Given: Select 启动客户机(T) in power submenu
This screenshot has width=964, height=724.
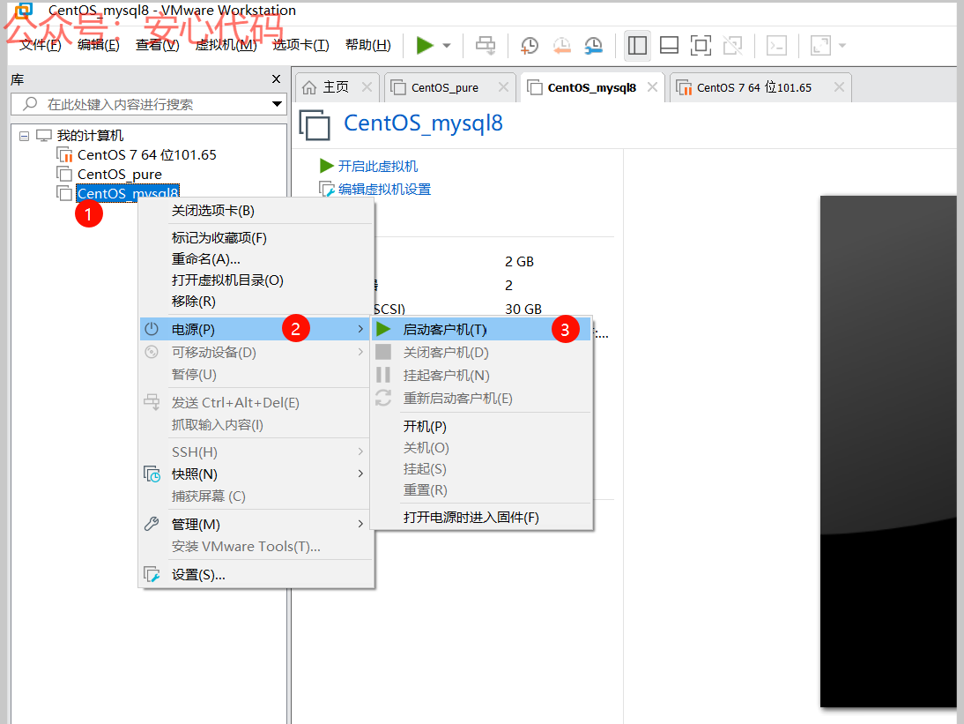Looking at the screenshot, I should (481, 329).
